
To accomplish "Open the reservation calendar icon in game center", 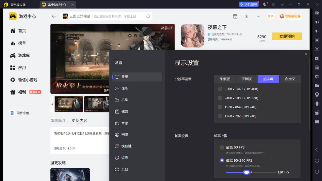I will coord(235,16).
